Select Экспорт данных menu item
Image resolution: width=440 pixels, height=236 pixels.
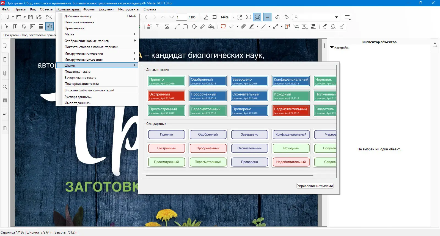97,97
